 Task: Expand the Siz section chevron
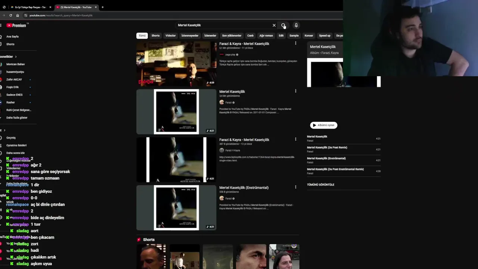[x=4, y=130]
